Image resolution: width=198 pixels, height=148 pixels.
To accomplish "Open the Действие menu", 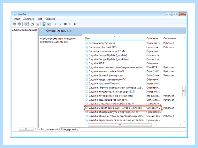I will [x=29, y=19].
